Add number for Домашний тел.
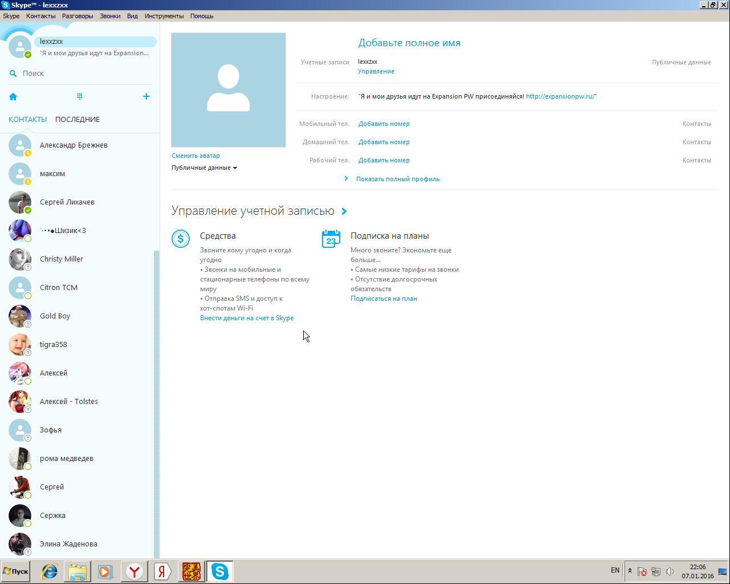 [384, 142]
